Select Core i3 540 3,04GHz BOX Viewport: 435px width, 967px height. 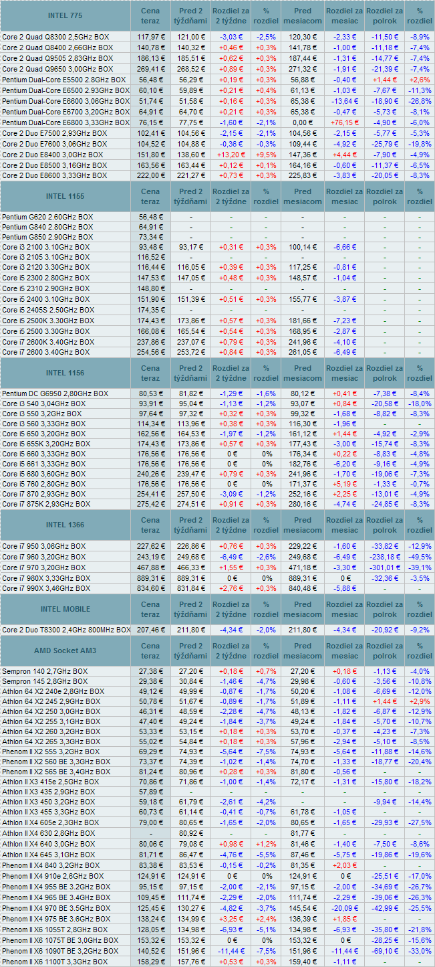[44, 404]
